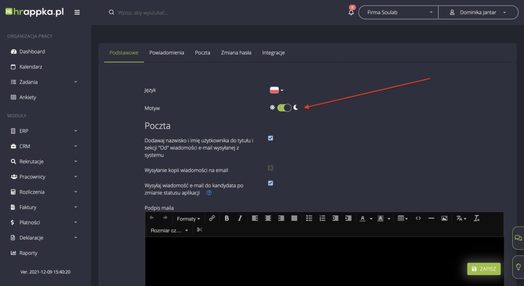Screen dimensions: 524x286
Task: Open the Zmiana hasła tab
Action: 236,53
